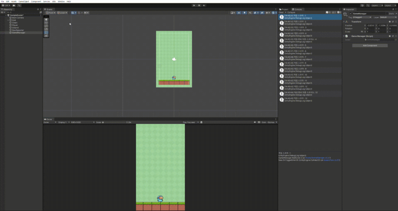
Task: Open the File menu
Action: (x=2, y=2)
